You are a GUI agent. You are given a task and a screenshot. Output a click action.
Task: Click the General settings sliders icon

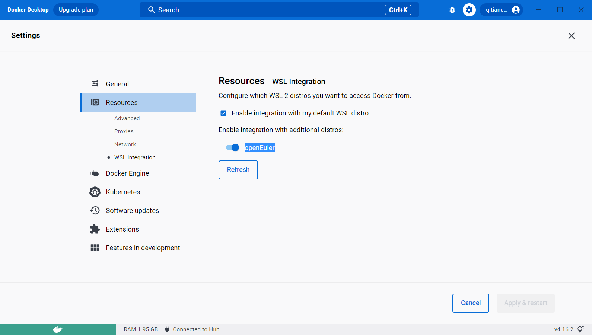(x=95, y=84)
